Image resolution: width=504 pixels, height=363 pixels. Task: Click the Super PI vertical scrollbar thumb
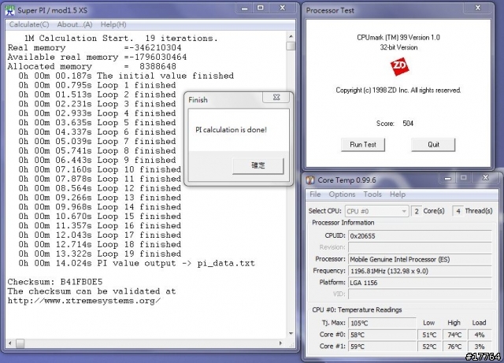291,46
